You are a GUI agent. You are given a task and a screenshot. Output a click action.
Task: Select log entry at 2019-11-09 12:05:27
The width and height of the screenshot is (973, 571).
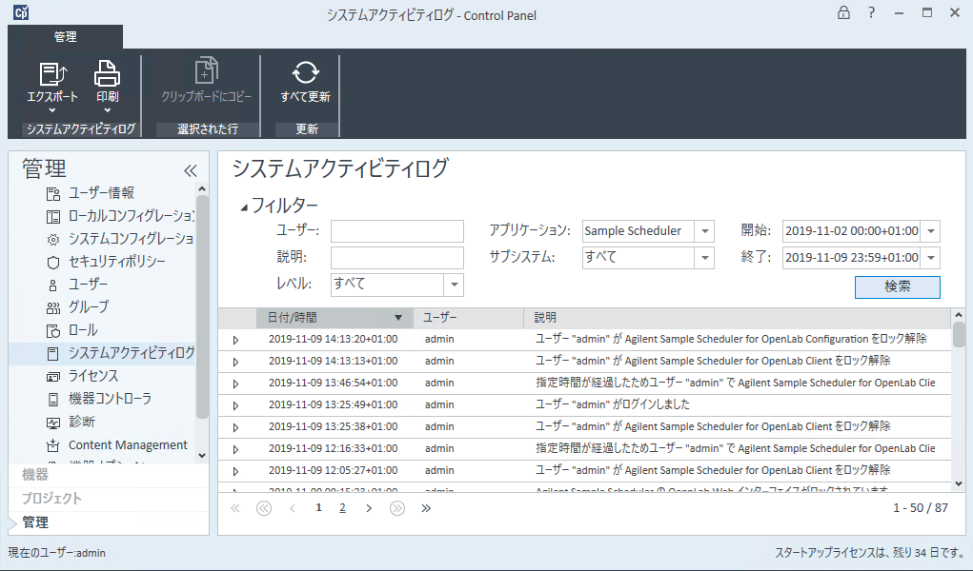point(584,470)
